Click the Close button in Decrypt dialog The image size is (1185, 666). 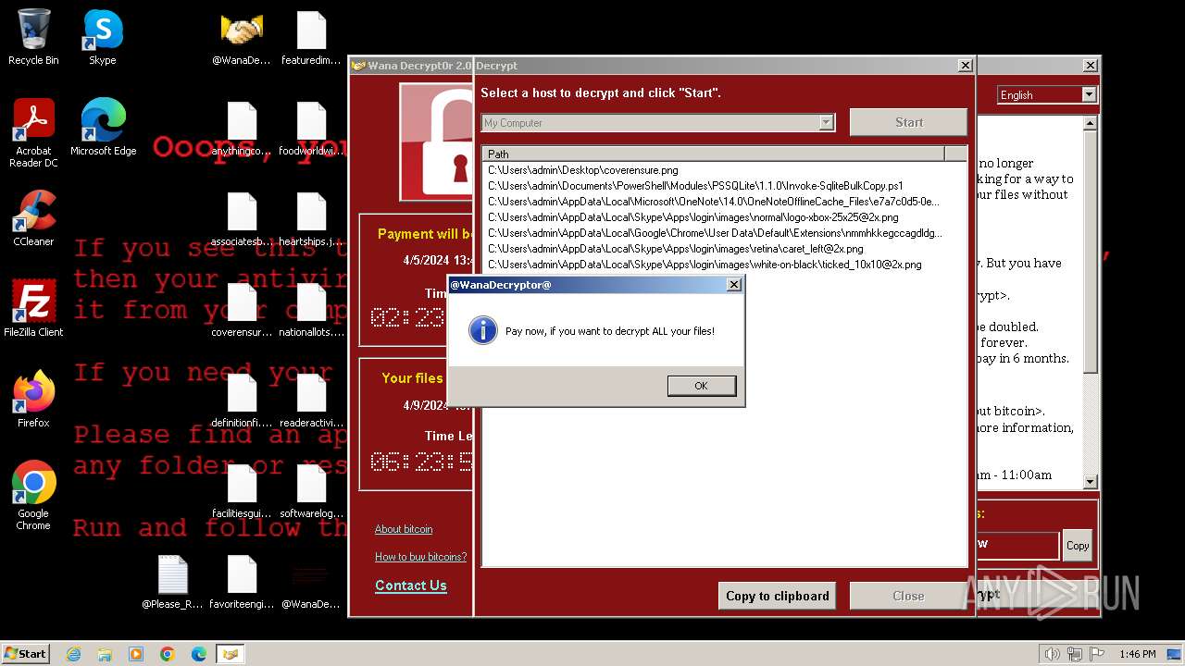point(908,596)
